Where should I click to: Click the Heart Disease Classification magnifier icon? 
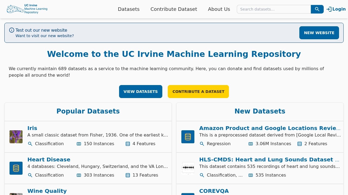point(30,175)
